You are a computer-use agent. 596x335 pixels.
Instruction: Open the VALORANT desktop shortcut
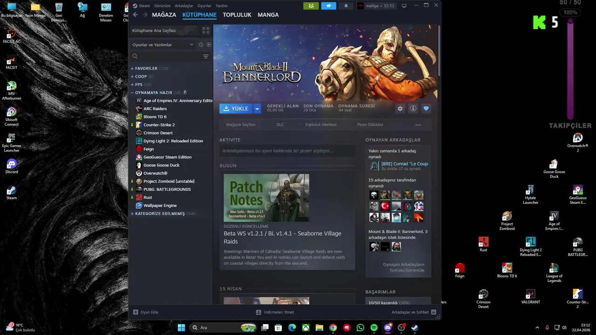point(530,297)
